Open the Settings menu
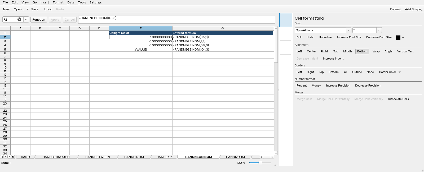 pos(95,2)
